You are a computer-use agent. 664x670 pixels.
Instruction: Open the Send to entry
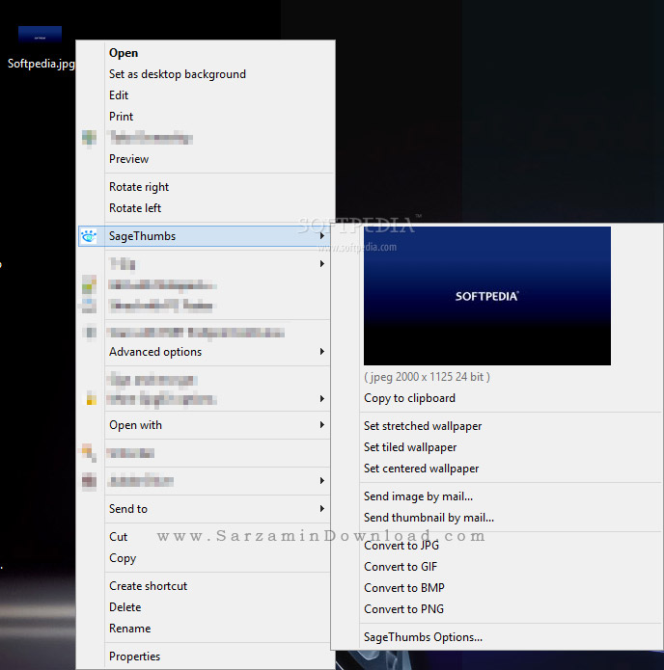(x=206, y=508)
